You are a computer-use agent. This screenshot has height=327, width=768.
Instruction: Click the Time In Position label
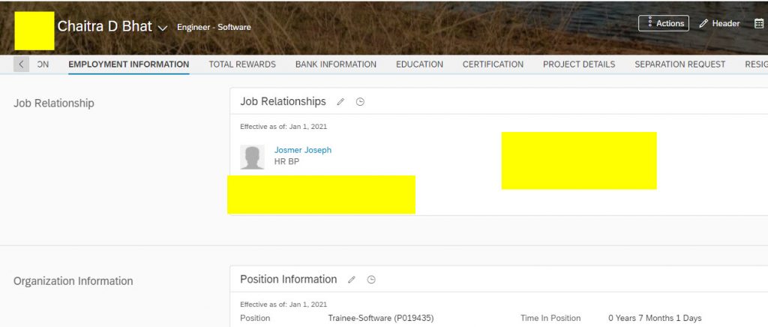(550, 318)
